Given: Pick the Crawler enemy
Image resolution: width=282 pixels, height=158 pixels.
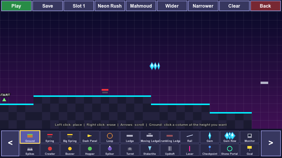Looking at the screenshot, I should [50, 150].
